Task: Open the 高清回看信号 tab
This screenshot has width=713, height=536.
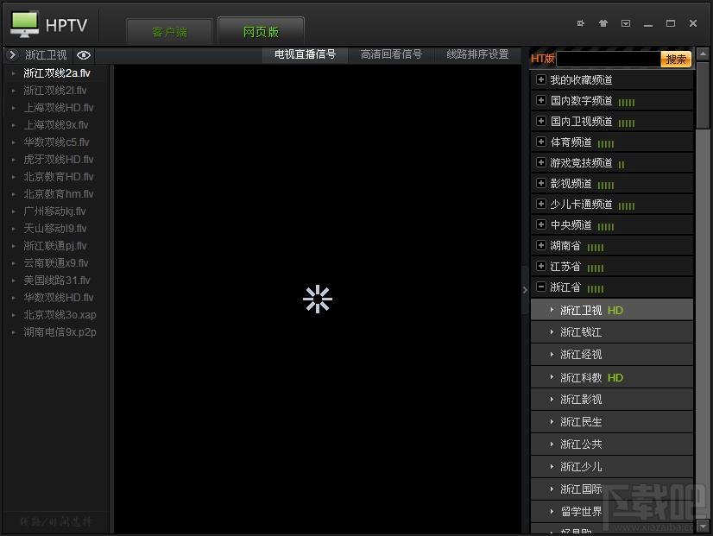Action: [391, 54]
